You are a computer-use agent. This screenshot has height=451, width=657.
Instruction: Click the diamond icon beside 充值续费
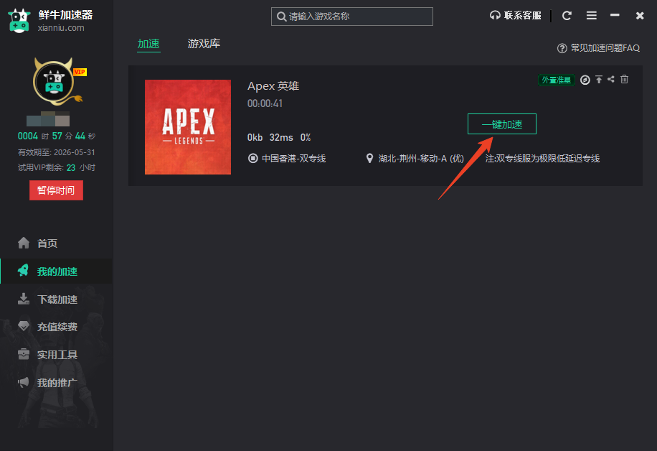24,326
